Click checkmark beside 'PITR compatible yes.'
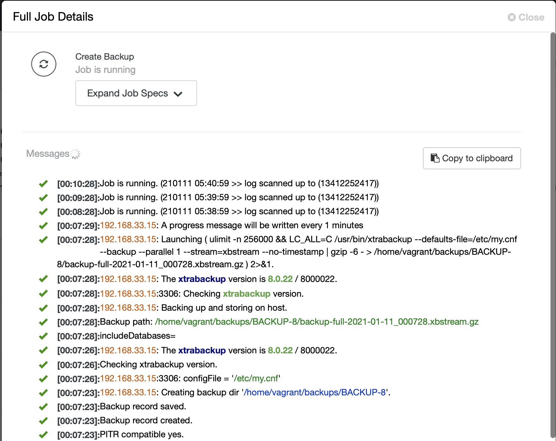Screen dimensions: 556x441 pyautogui.click(x=43, y=434)
